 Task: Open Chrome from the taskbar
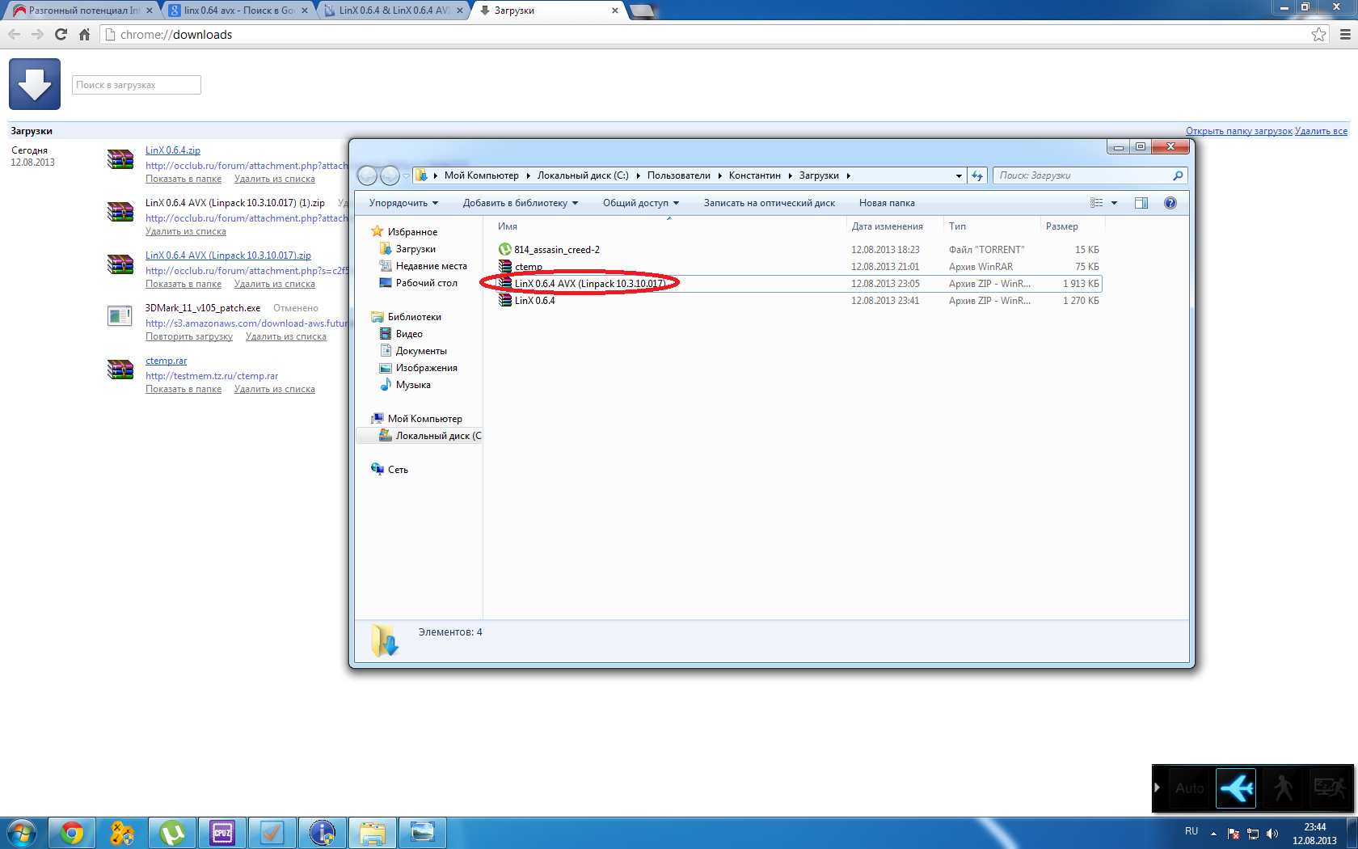tap(72, 833)
